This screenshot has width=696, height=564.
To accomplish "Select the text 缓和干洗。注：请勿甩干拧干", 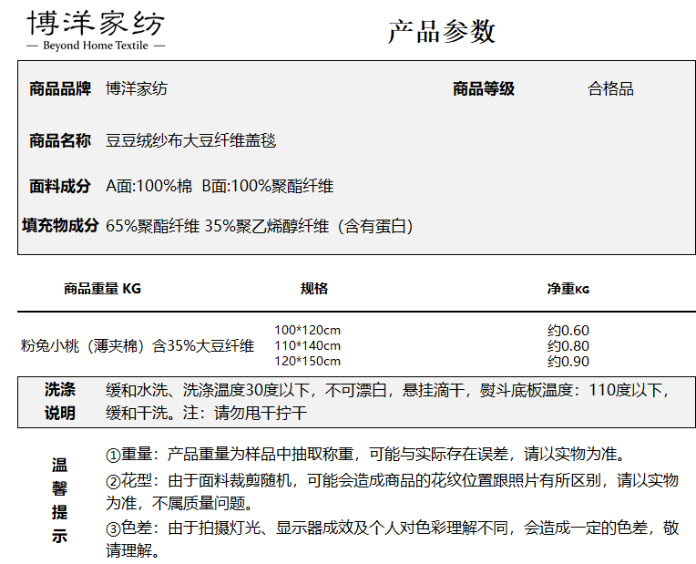I will tap(207, 413).
